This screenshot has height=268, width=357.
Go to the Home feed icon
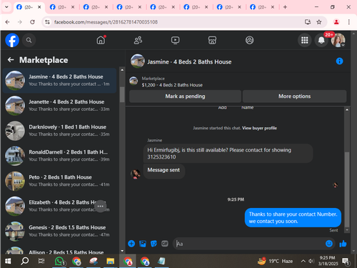tap(101, 40)
